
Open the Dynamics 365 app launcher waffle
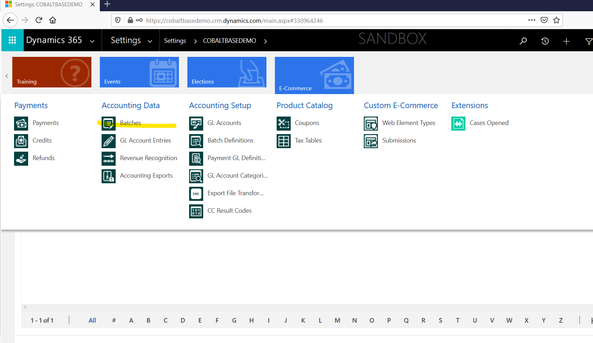[x=12, y=40]
